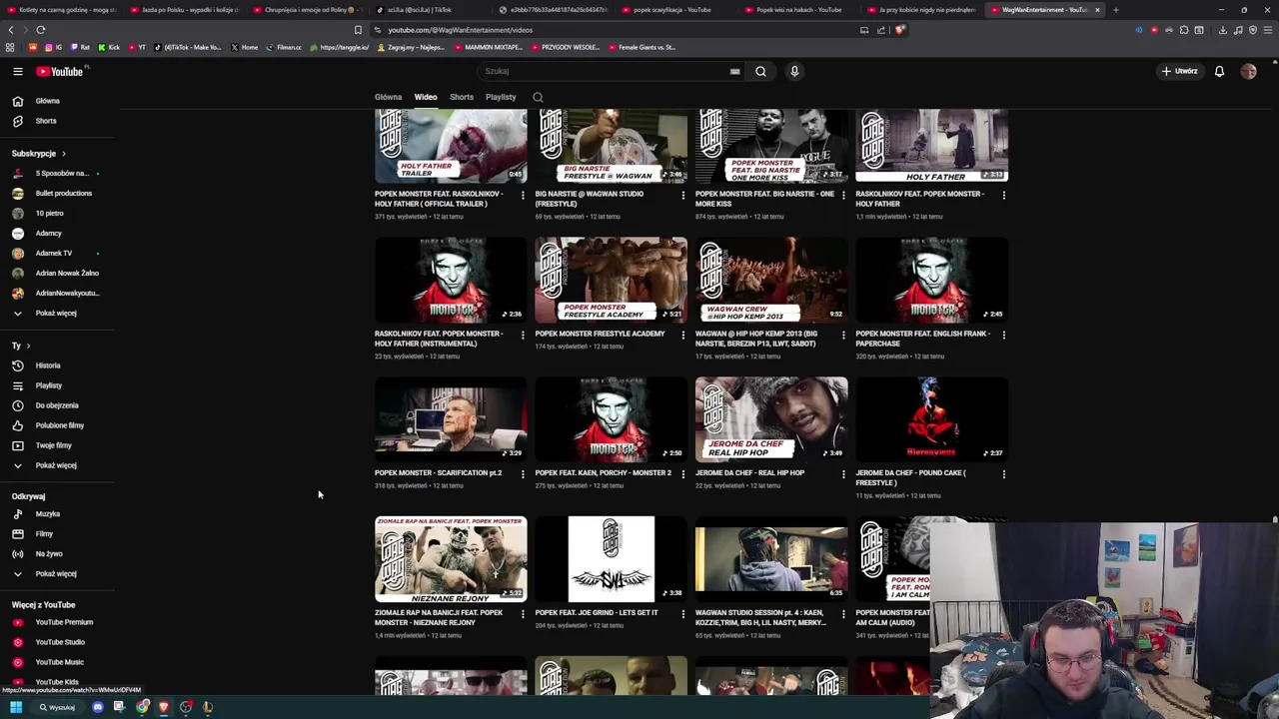
Task: Select the channel Wideo tab
Action: pyautogui.click(x=426, y=97)
